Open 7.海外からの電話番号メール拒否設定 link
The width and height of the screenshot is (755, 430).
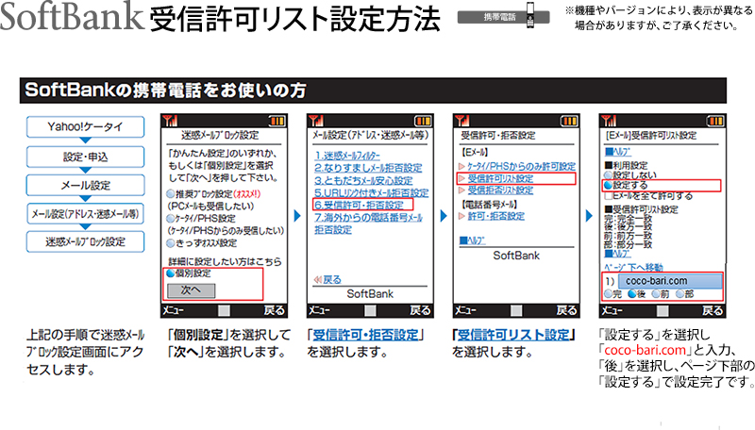pos(368,223)
